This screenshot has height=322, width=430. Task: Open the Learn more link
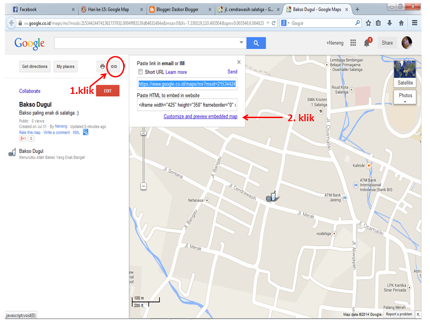(176, 72)
